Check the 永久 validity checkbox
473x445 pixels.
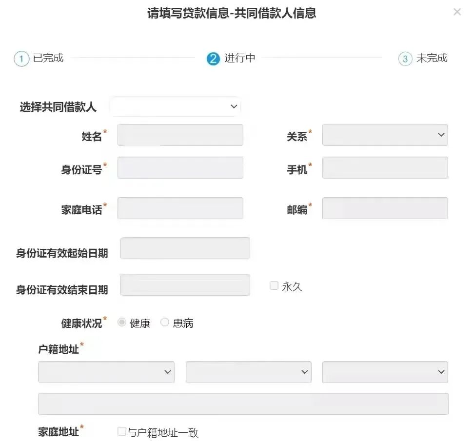click(x=274, y=286)
